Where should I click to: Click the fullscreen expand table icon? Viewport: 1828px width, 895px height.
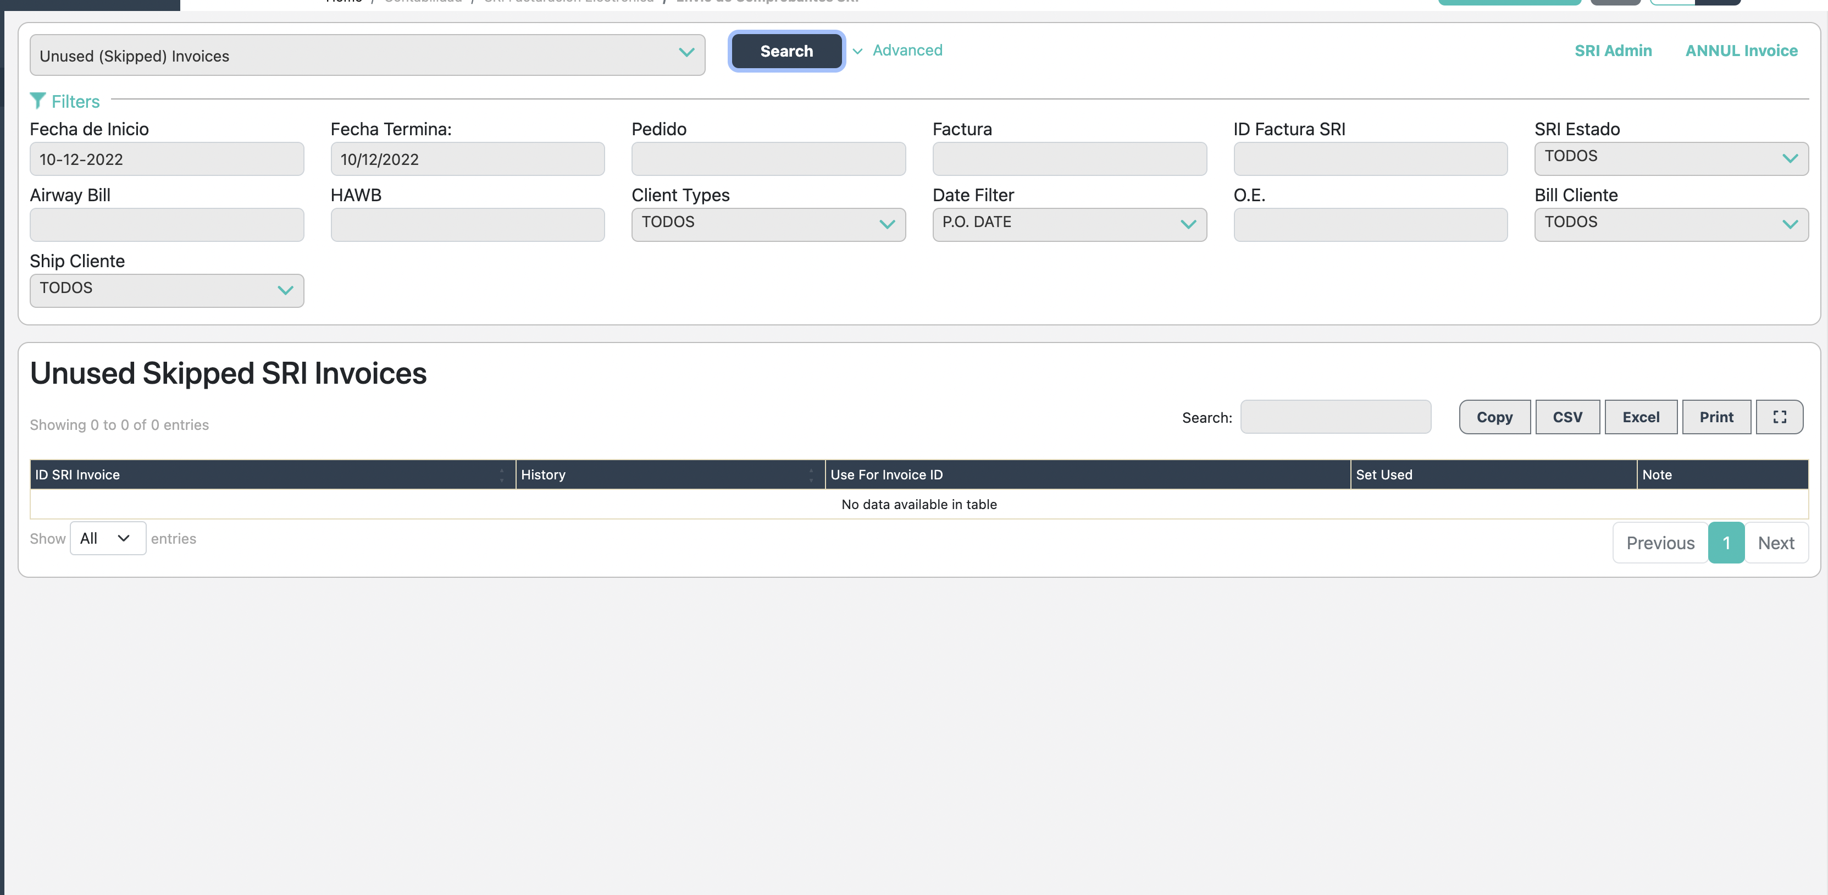[1779, 417]
